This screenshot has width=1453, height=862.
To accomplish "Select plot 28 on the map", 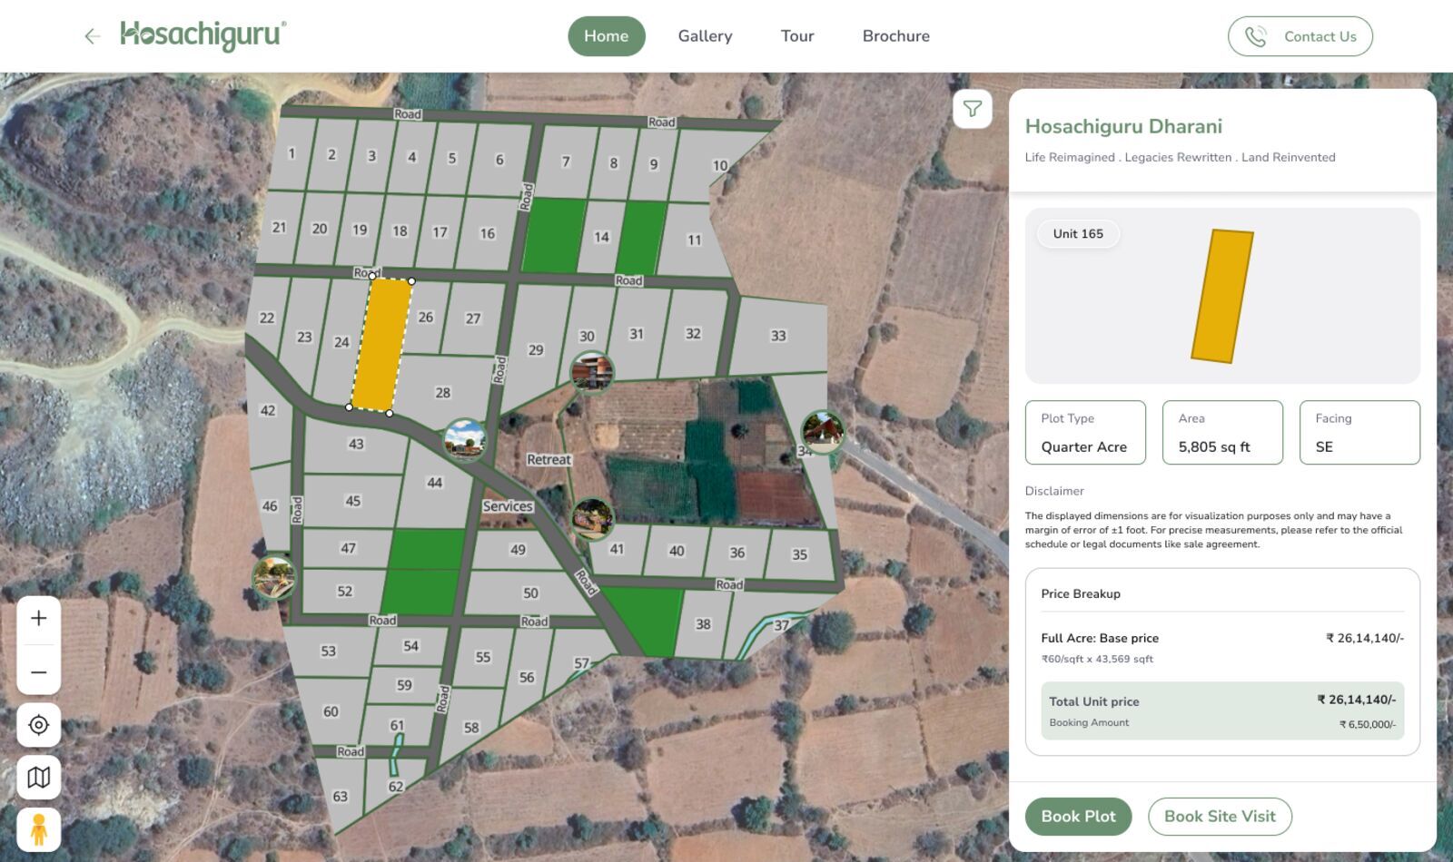I will (442, 393).
